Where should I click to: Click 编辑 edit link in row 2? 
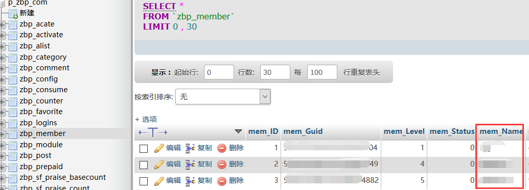173,164
